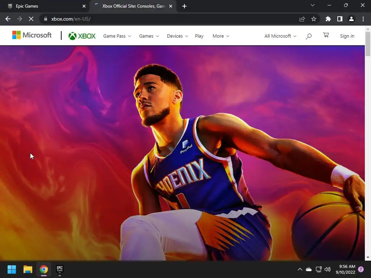This screenshot has height=278, width=371.
Task: Open Chrome extensions menu
Action: (328, 19)
